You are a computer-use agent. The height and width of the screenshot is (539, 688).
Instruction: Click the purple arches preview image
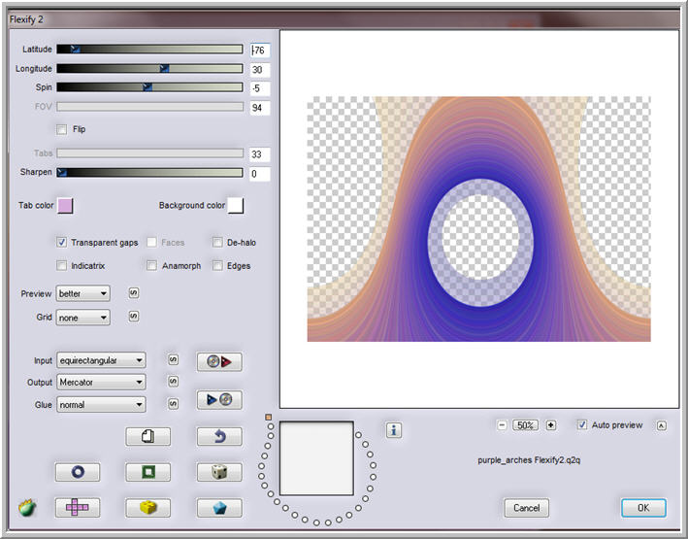(x=478, y=219)
